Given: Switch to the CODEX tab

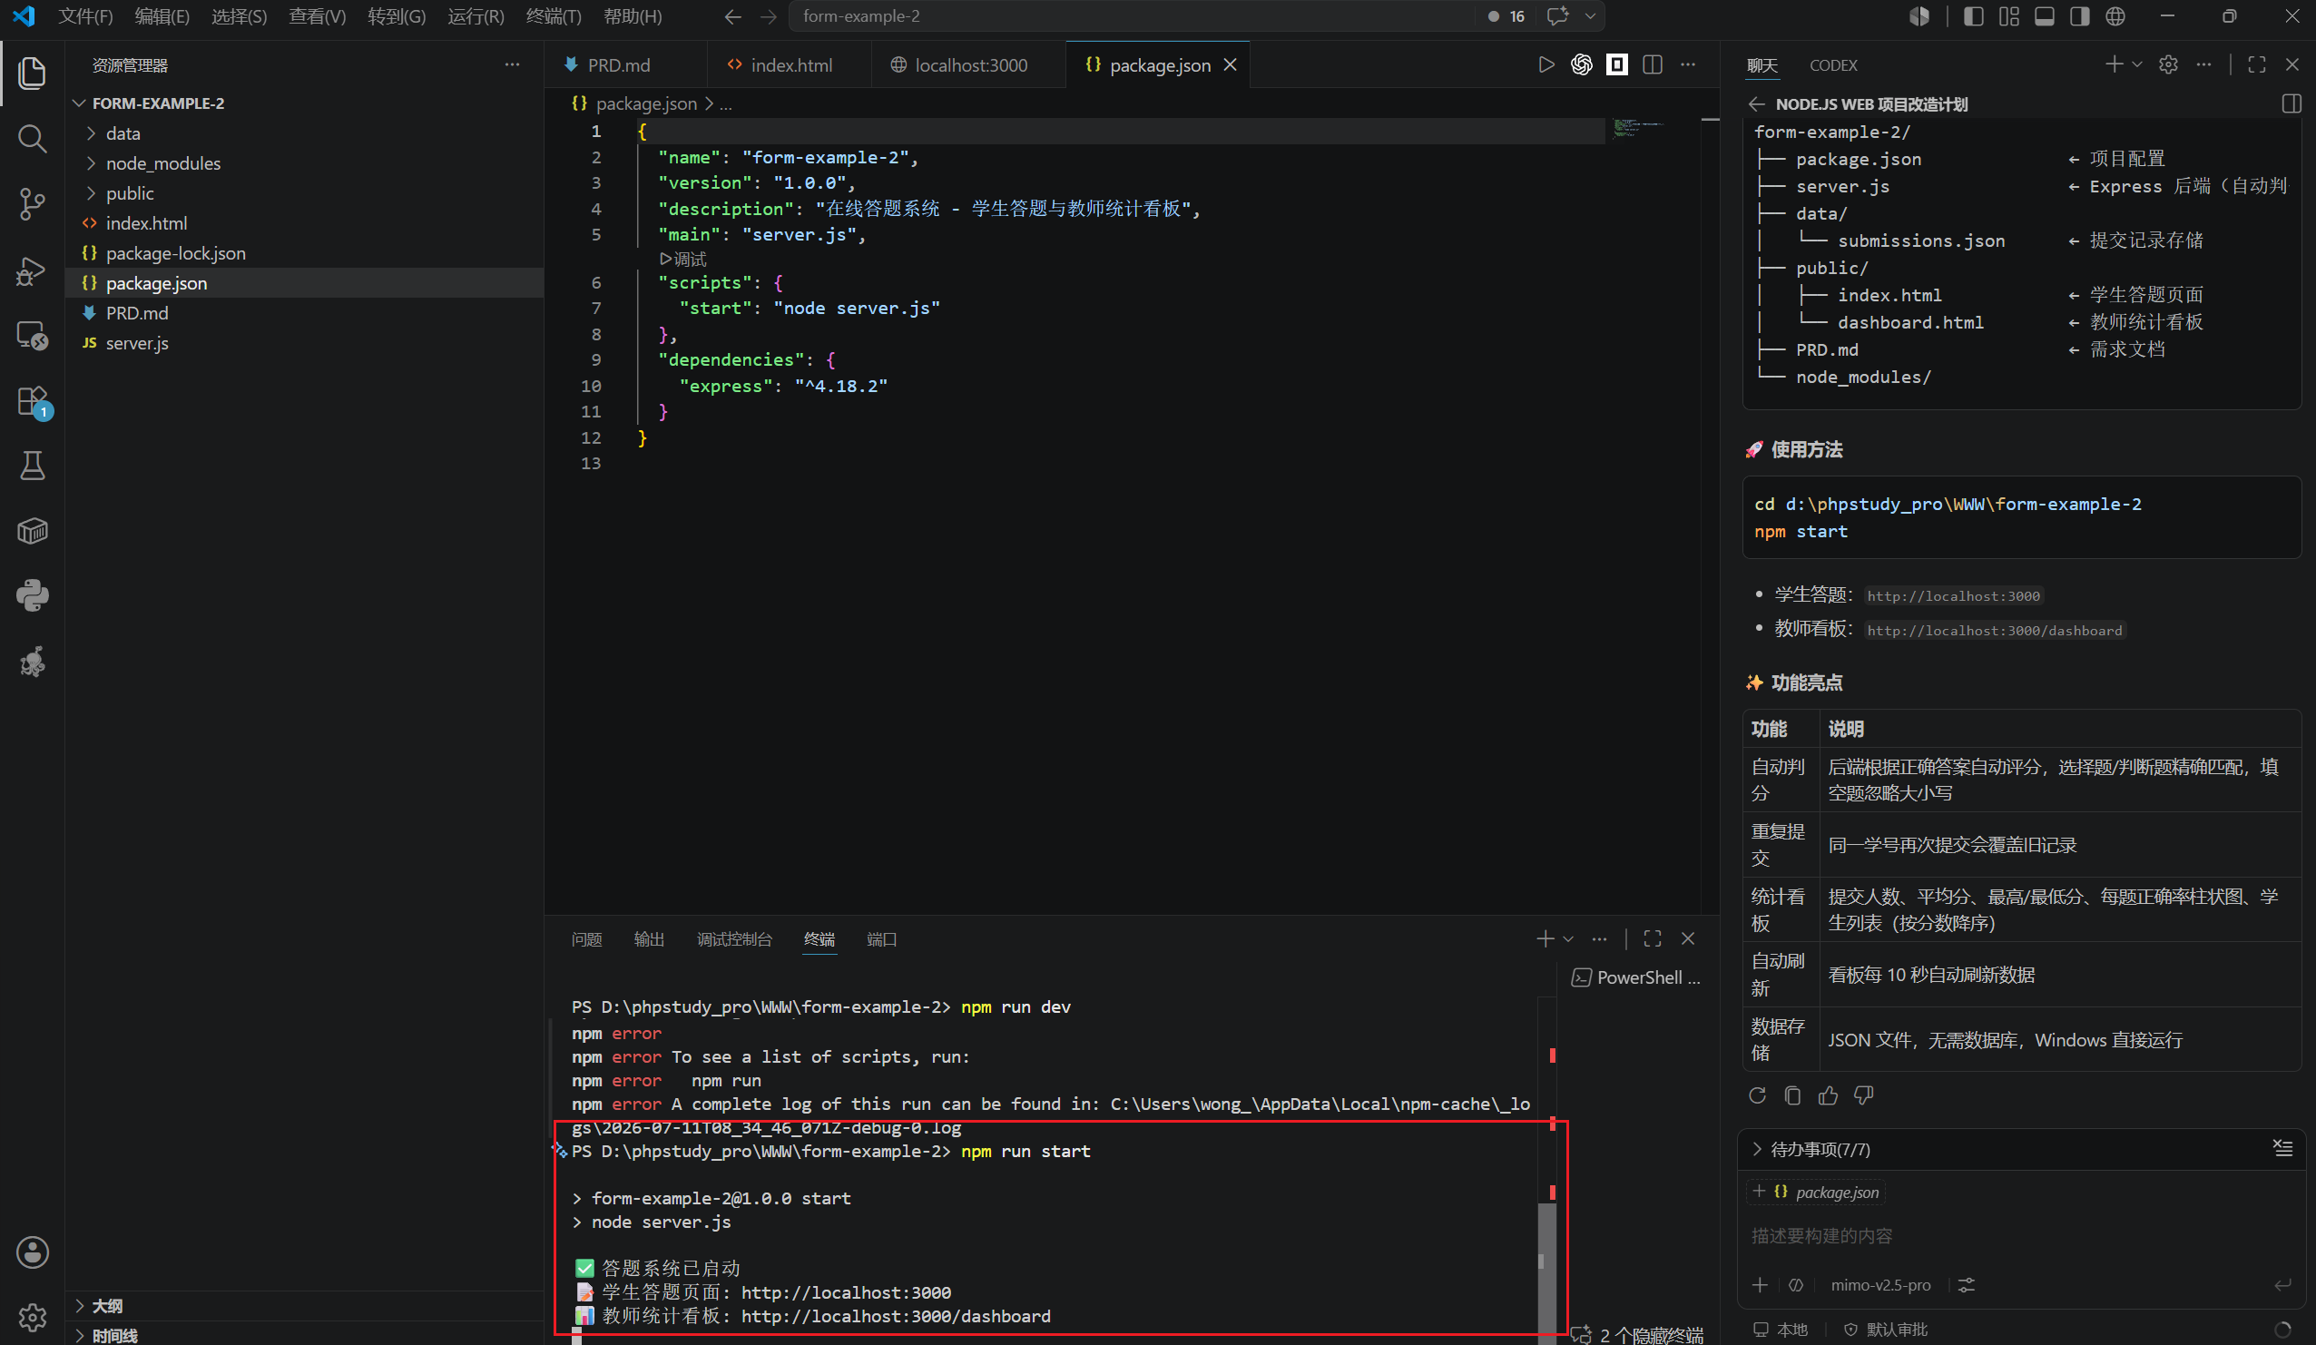Looking at the screenshot, I should coord(1832,65).
